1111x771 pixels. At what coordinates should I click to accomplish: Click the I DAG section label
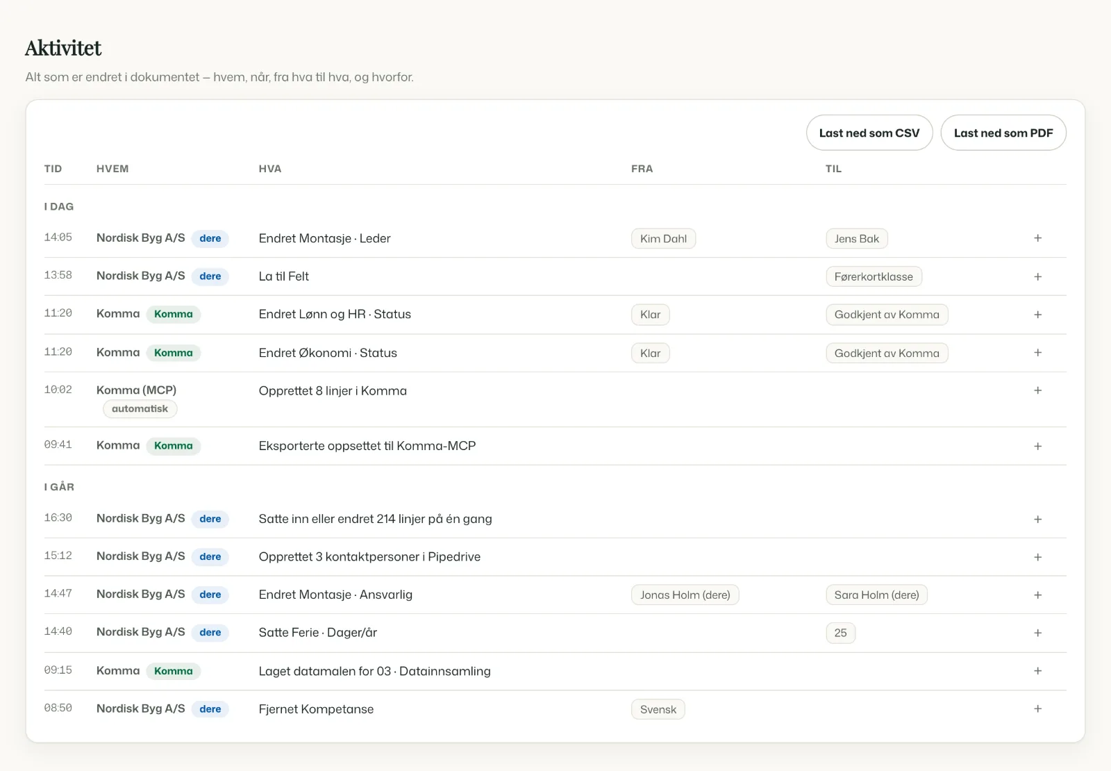[59, 206]
